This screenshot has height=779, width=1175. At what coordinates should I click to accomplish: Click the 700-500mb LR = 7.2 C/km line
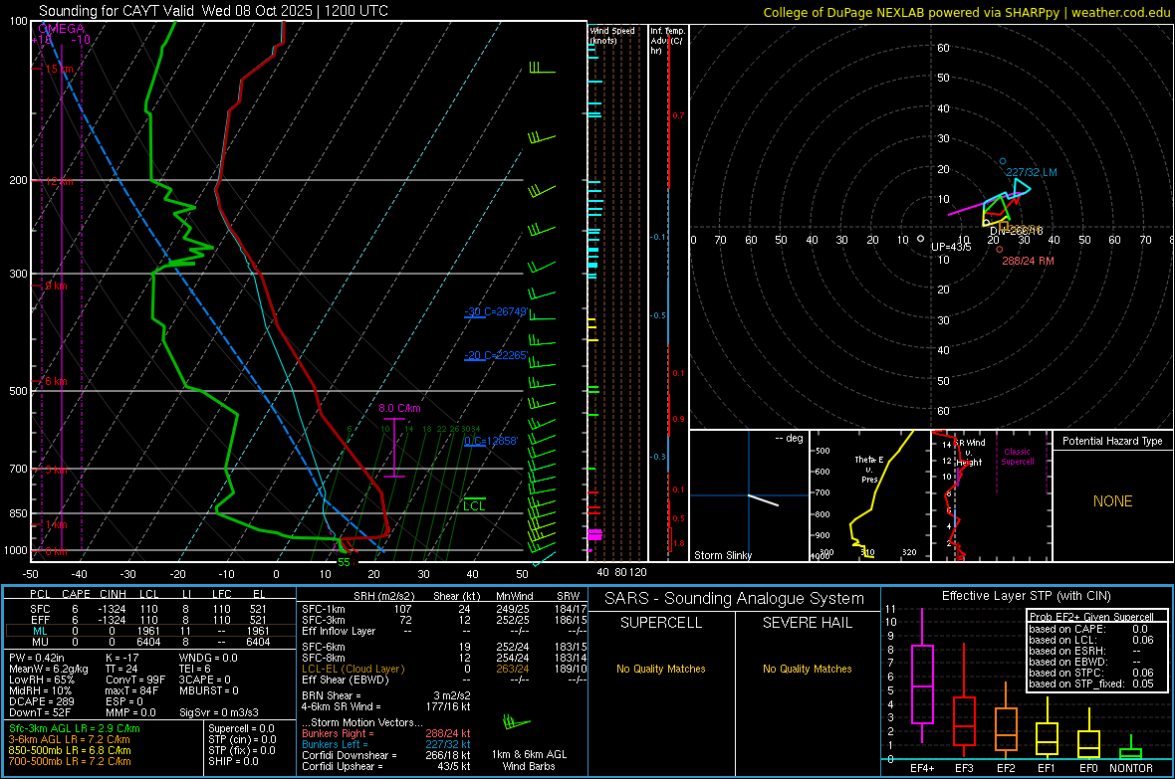tap(70, 761)
